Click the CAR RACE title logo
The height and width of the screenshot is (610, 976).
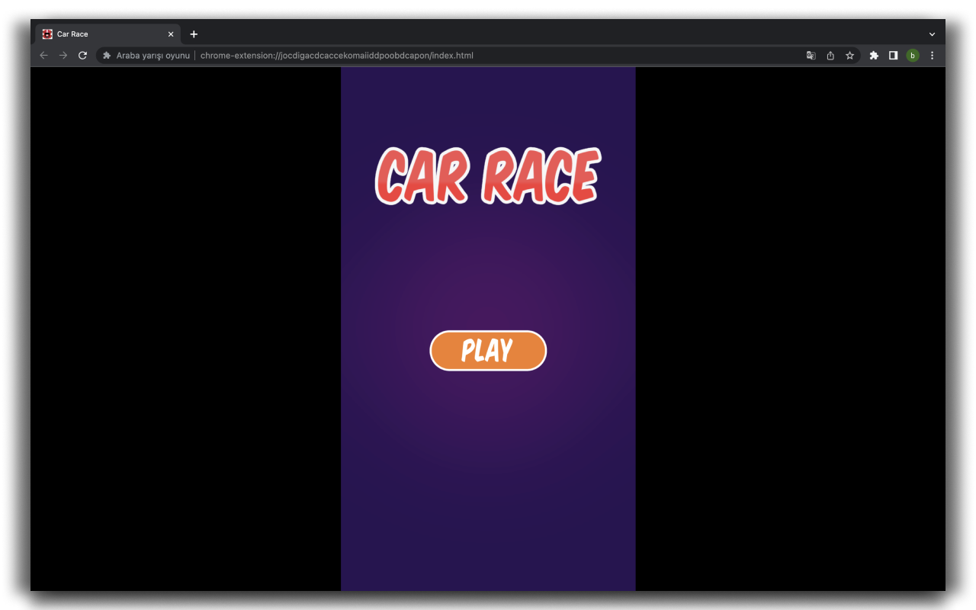pyautogui.click(x=488, y=177)
